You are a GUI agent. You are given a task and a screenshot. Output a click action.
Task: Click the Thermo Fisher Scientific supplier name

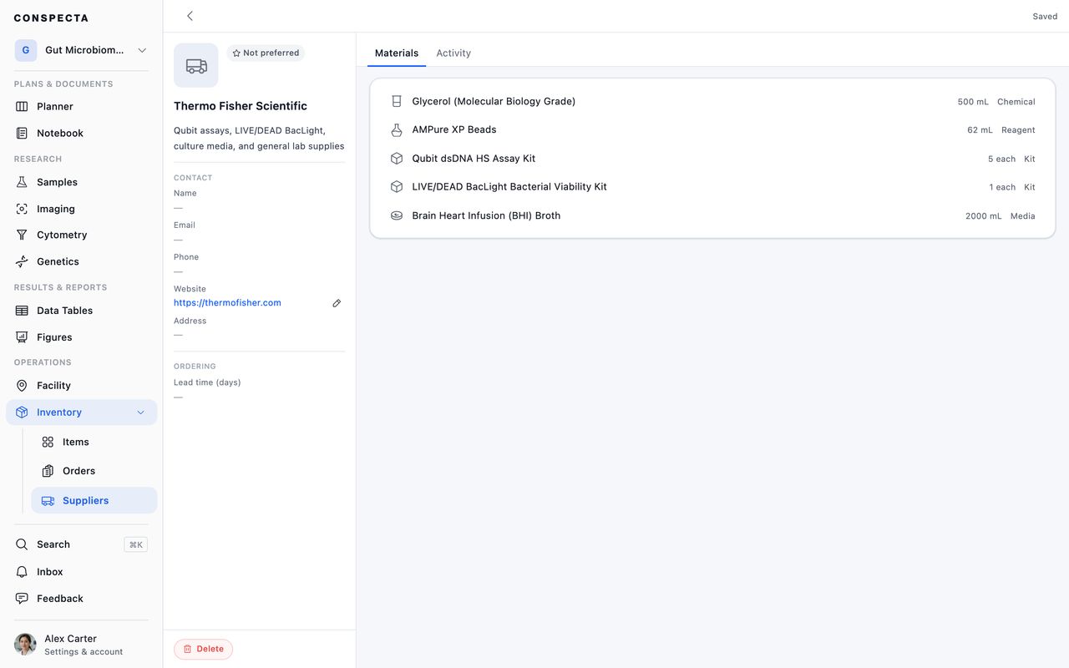(241, 106)
